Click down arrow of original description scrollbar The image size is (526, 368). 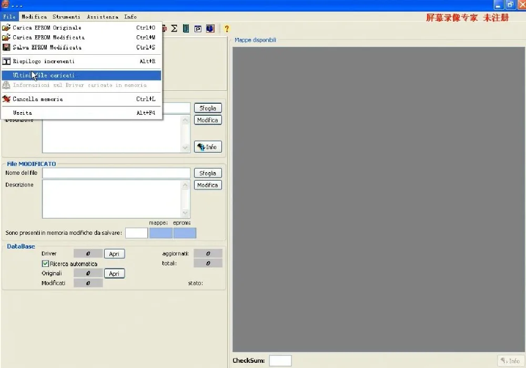click(185, 147)
